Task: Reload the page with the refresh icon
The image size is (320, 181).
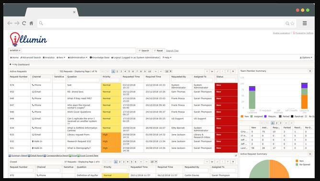Action: (x=24, y=23)
